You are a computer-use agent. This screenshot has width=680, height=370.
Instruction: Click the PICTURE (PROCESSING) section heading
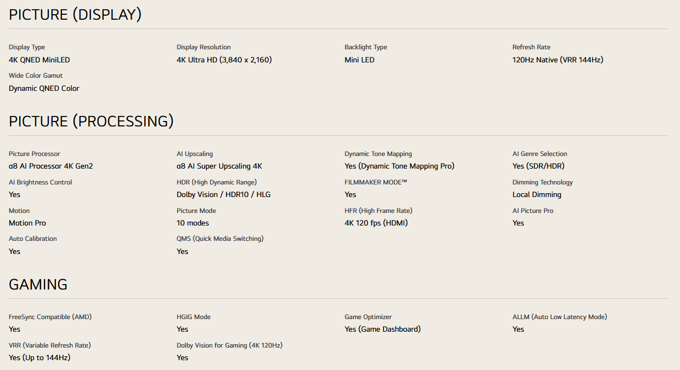click(x=91, y=122)
